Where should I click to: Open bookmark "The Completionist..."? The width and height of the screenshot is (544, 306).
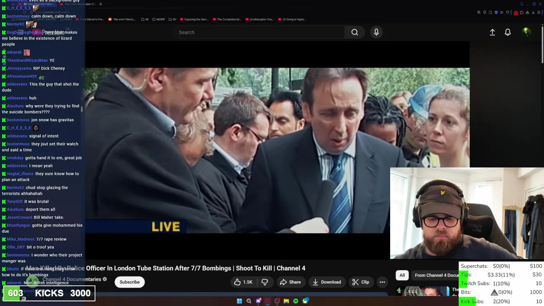[227, 19]
